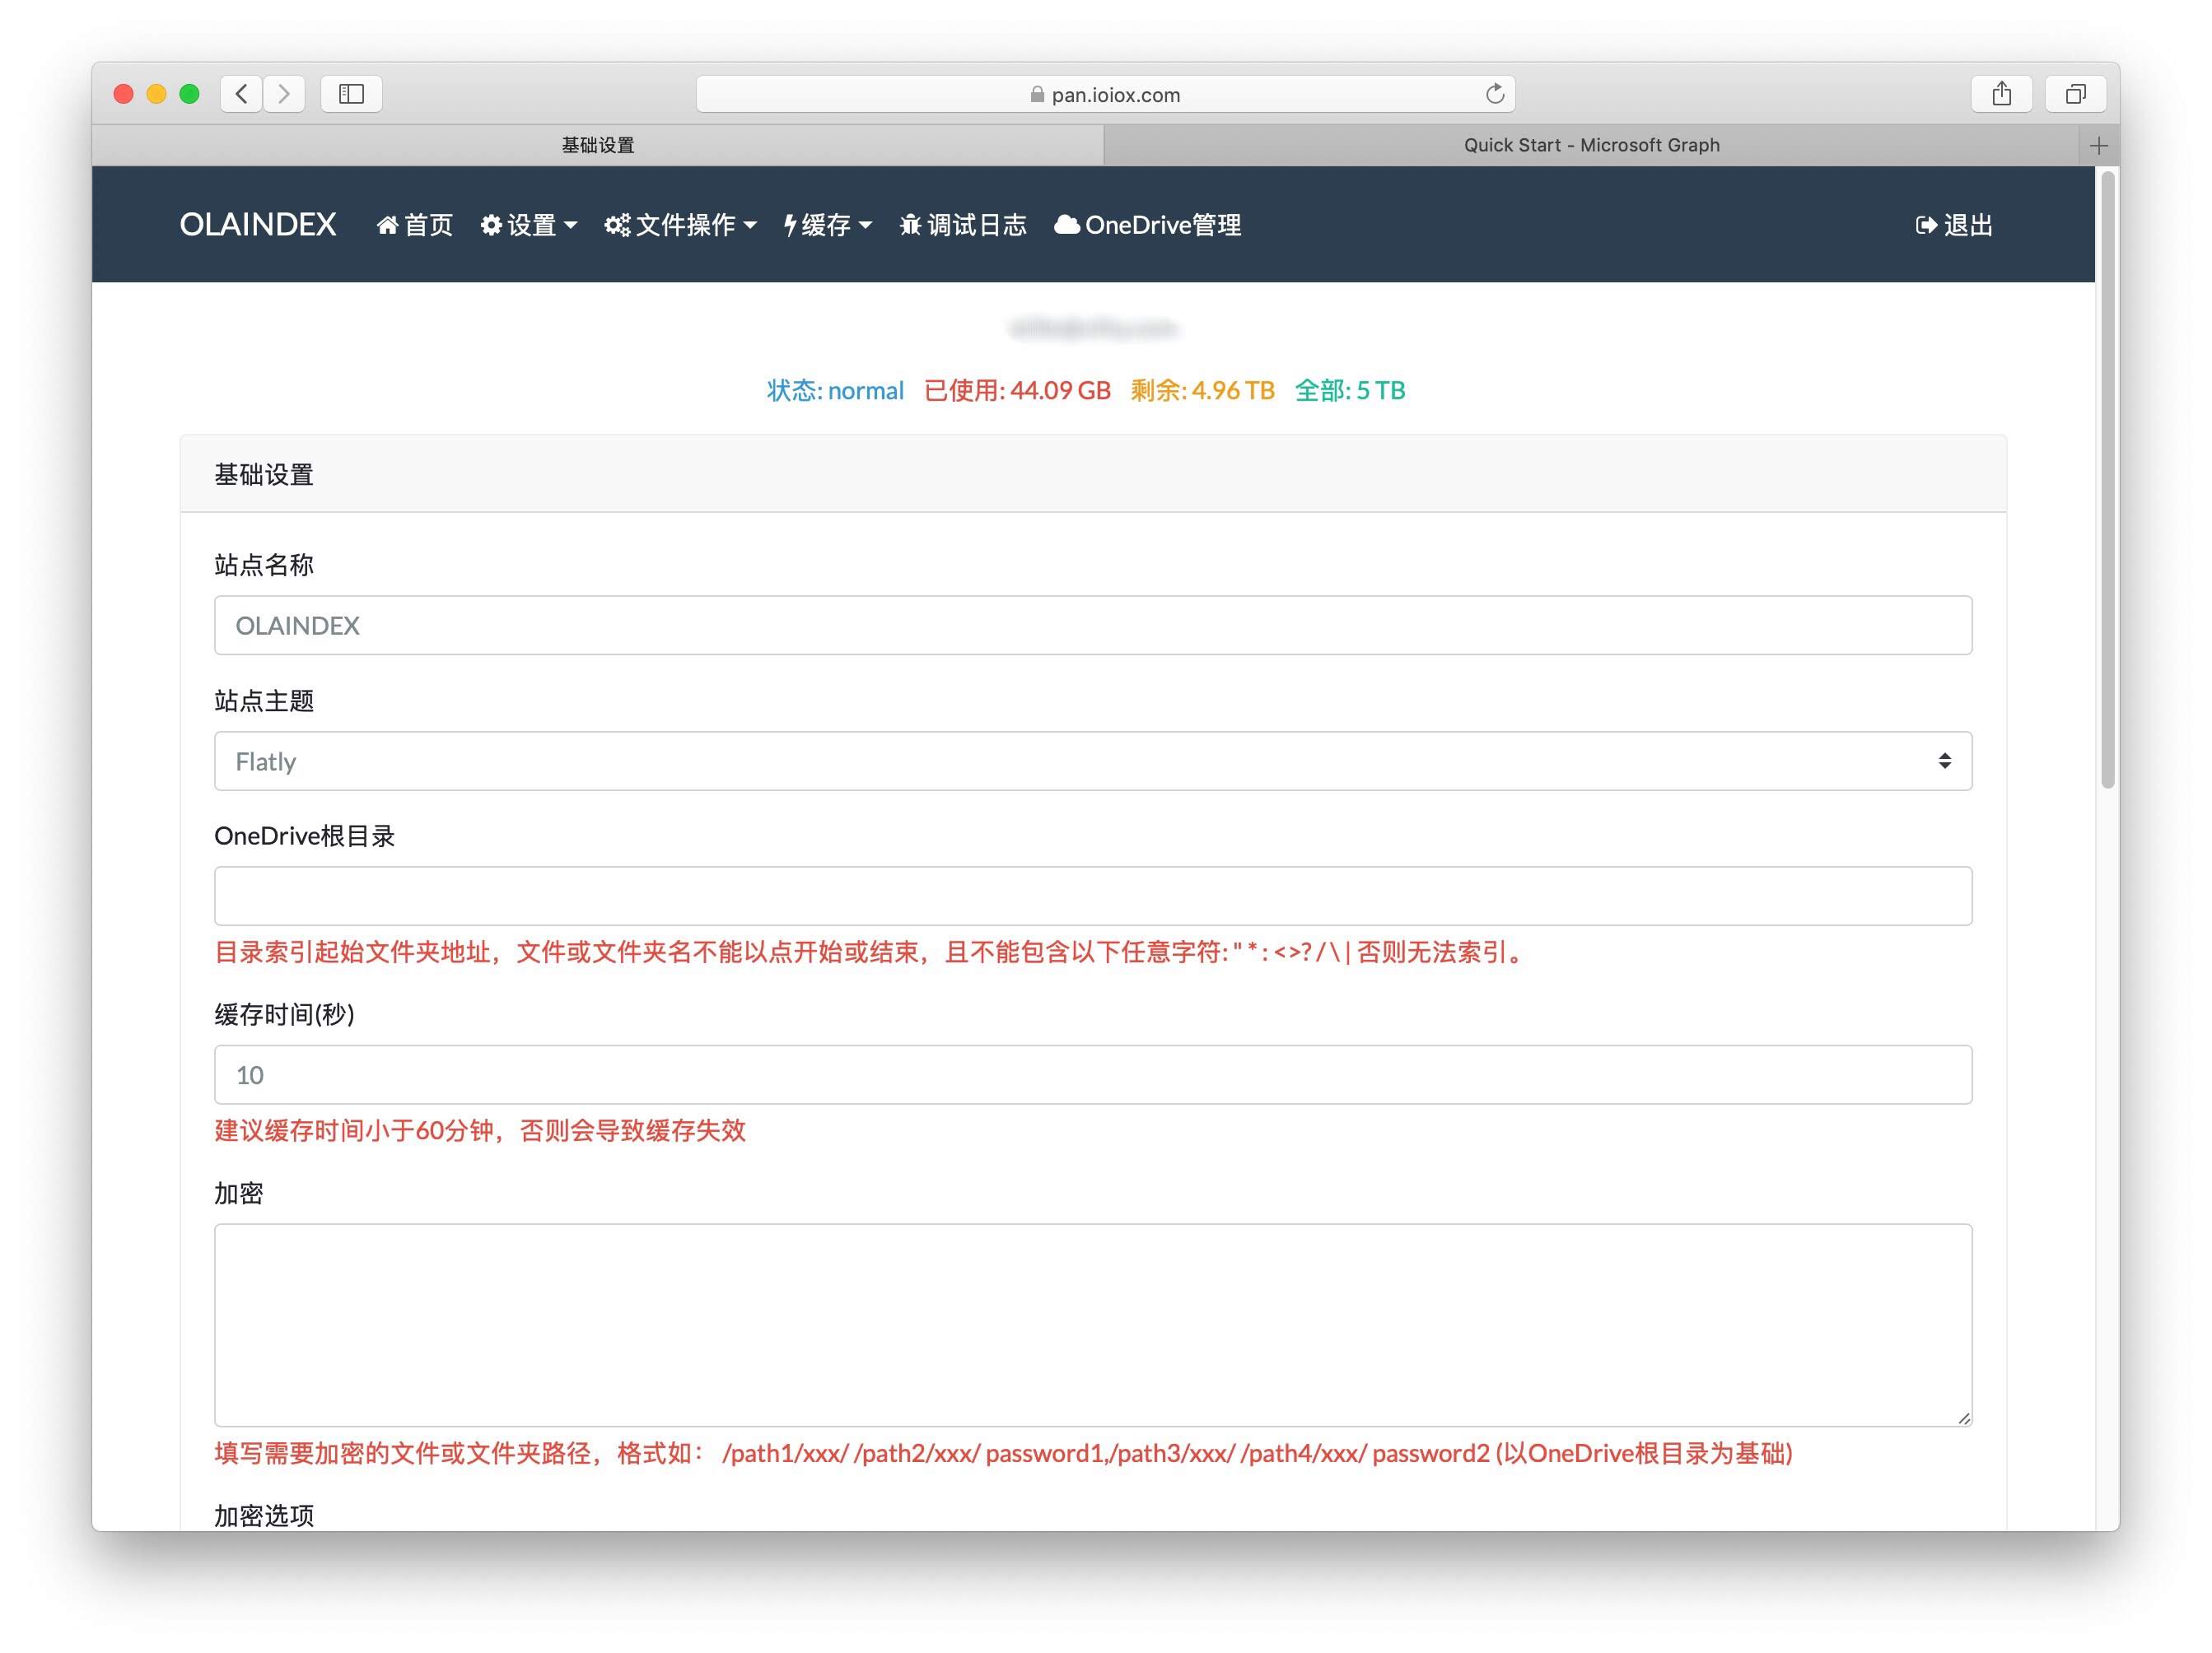The width and height of the screenshot is (2212, 1653).
Task: Click the gear icon for 设置
Action: [x=491, y=226]
